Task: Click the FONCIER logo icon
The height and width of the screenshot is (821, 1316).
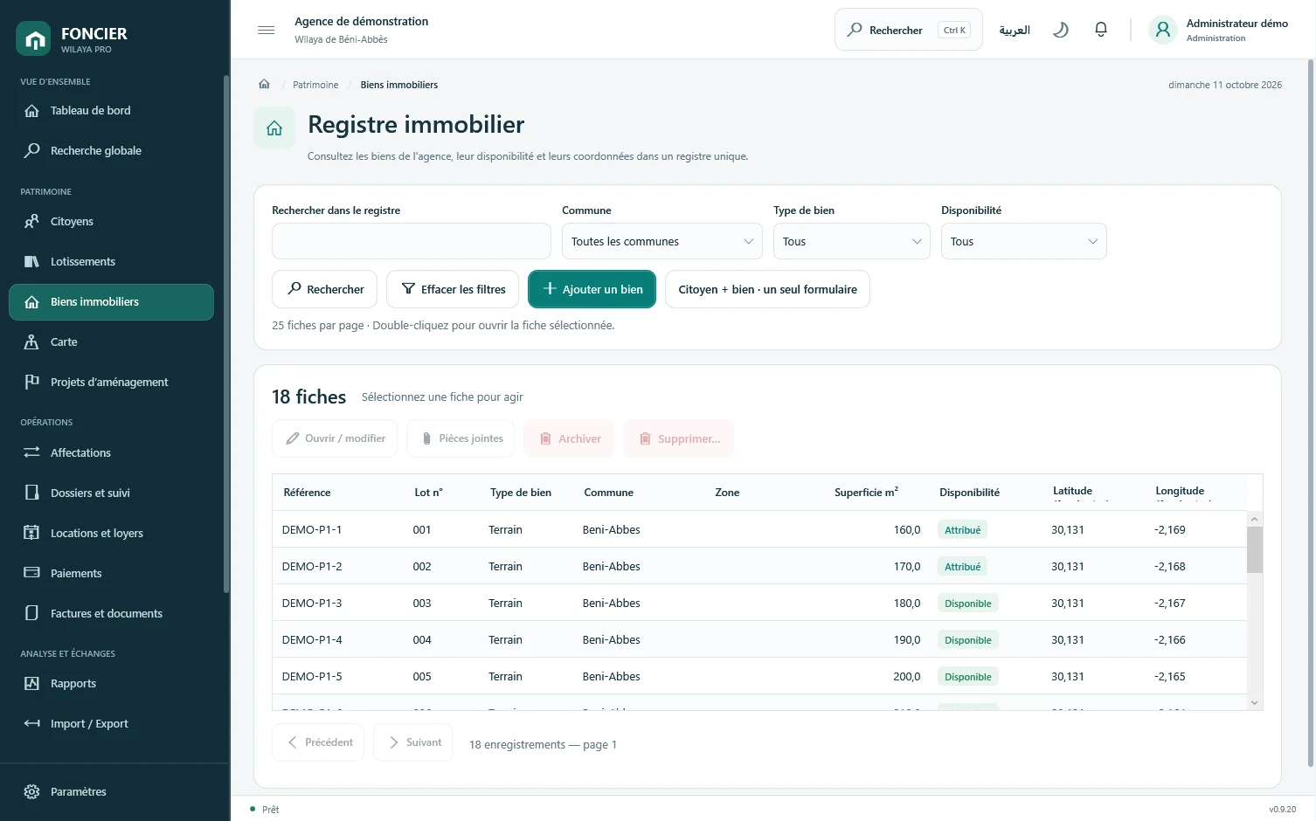Action: (x=33, y=38)
